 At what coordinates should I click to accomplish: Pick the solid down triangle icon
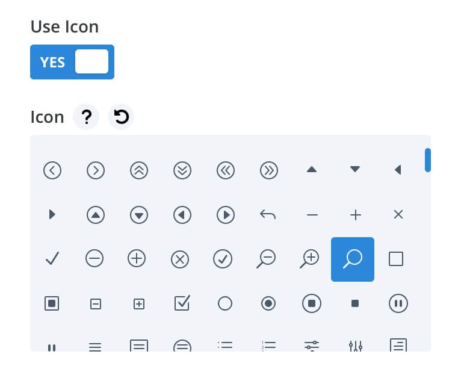[355, 169]
